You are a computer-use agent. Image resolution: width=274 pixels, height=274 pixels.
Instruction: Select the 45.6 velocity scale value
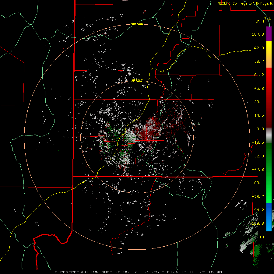click(259, 88)
